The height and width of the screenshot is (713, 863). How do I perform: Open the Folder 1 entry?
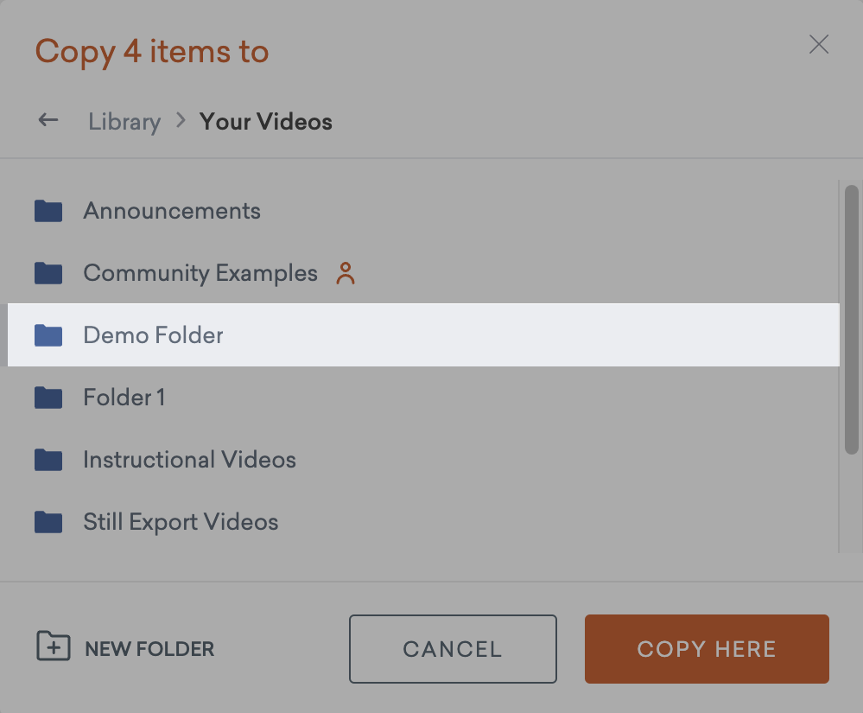point(124,398)
